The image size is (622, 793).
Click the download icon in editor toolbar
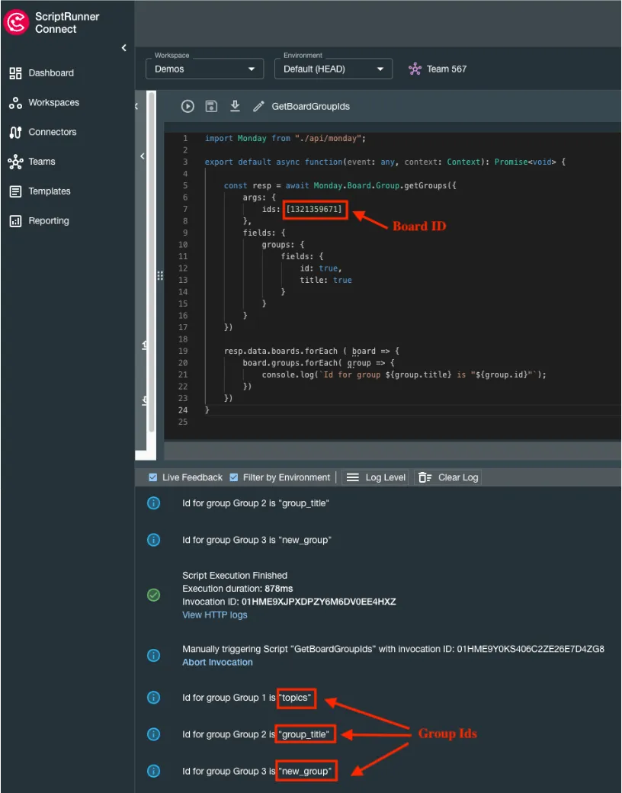(235, 106)
